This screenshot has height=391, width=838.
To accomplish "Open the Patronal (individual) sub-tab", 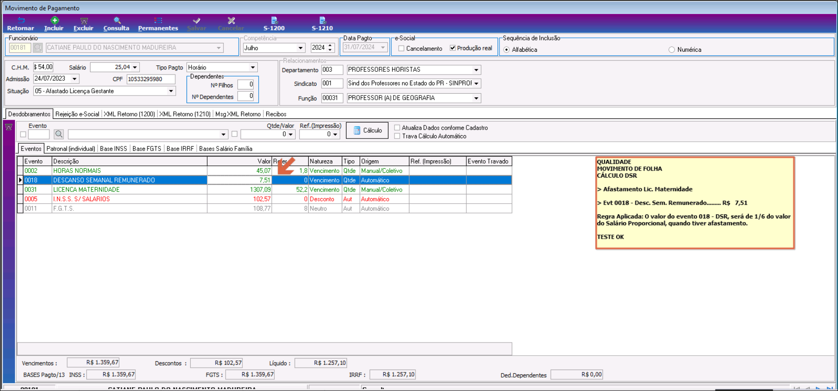I will click(71, 149).
